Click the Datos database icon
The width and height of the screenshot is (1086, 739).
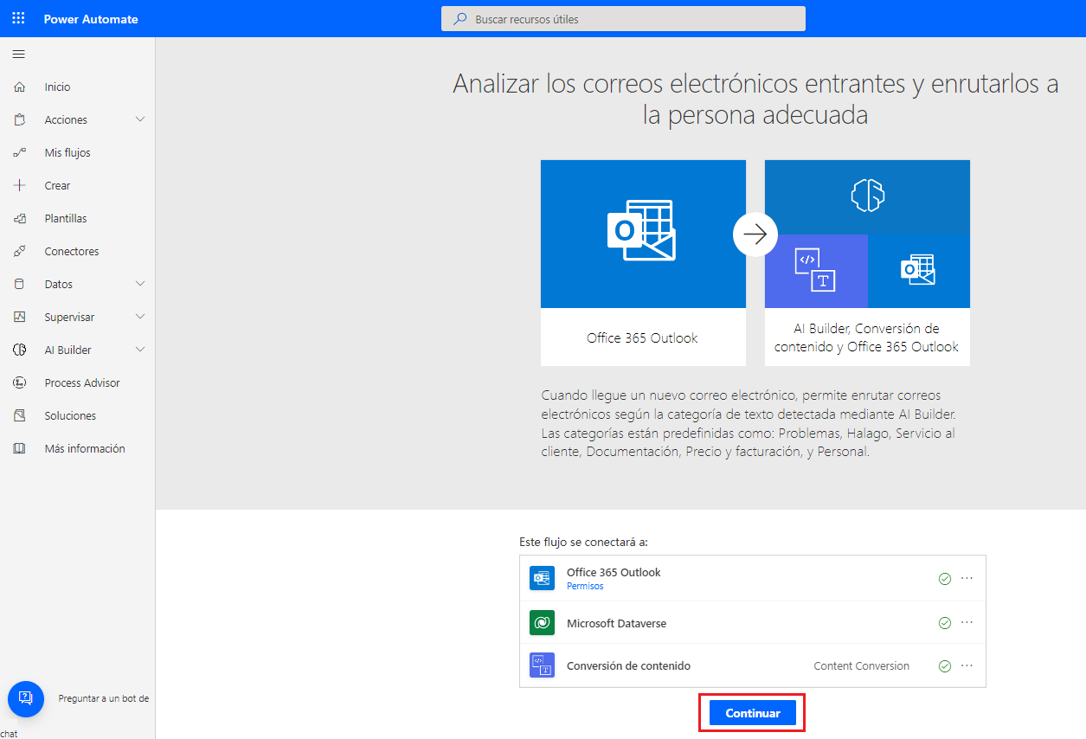(x=19, y=284)
